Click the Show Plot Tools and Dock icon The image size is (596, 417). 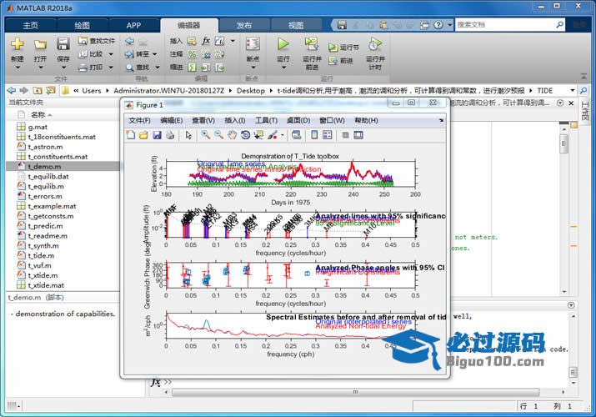coord(358,135)
